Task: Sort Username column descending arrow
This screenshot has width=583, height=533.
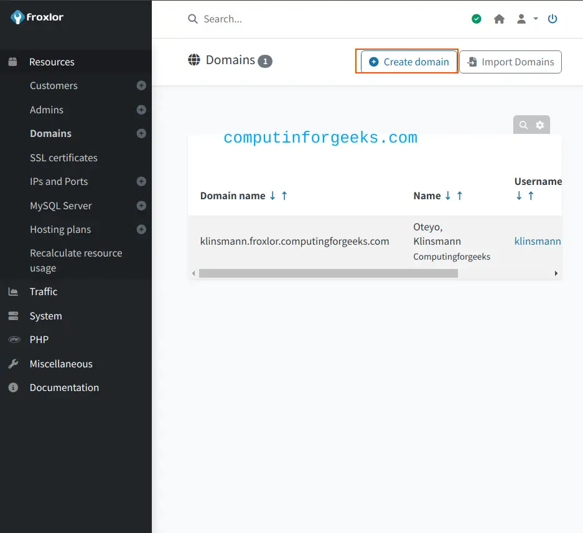Action: tap(519, 196)
